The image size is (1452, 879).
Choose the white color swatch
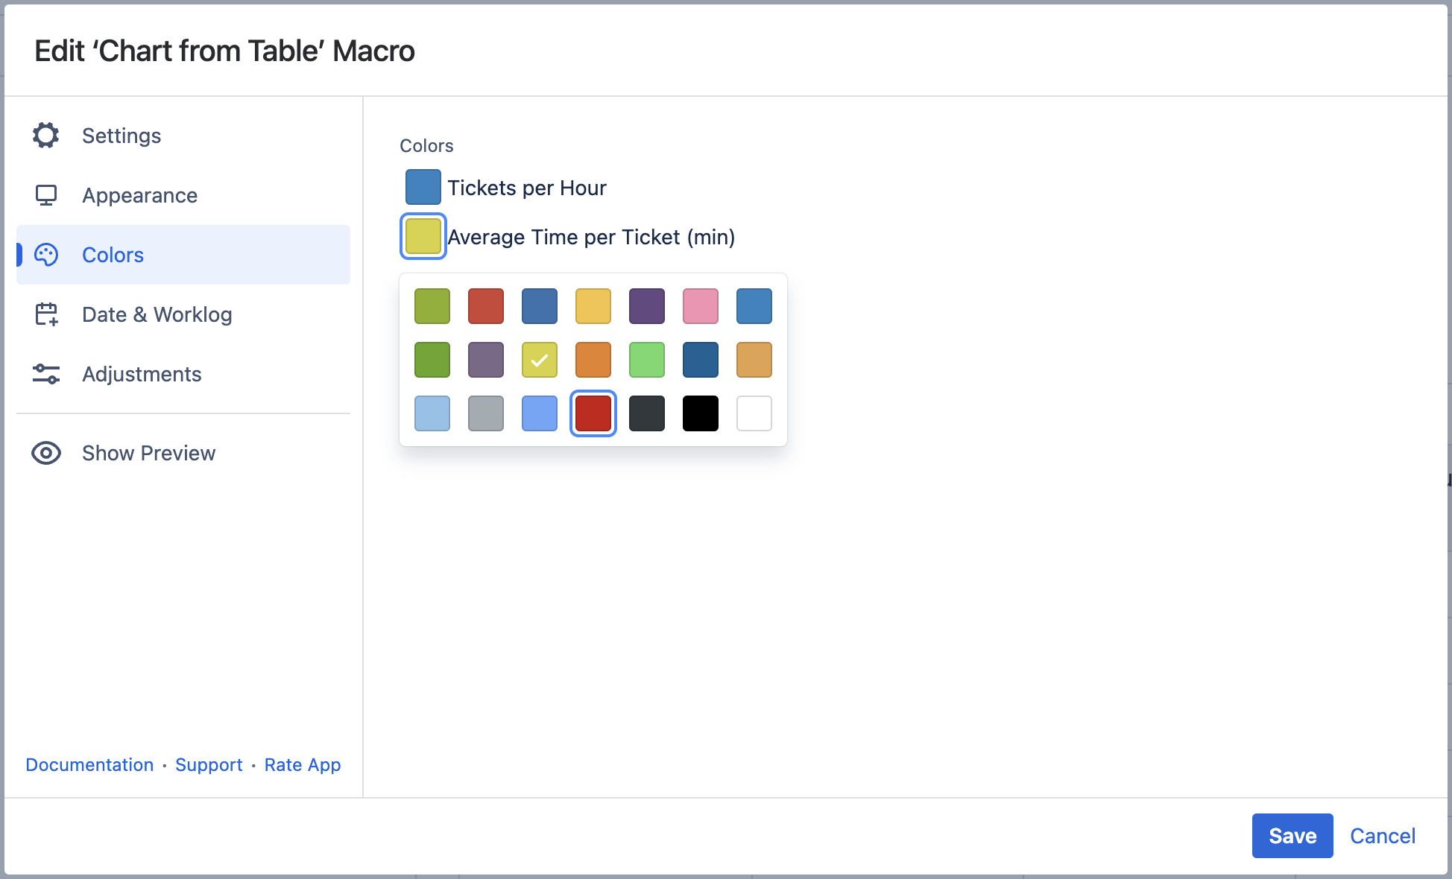(x=754, y=413)
